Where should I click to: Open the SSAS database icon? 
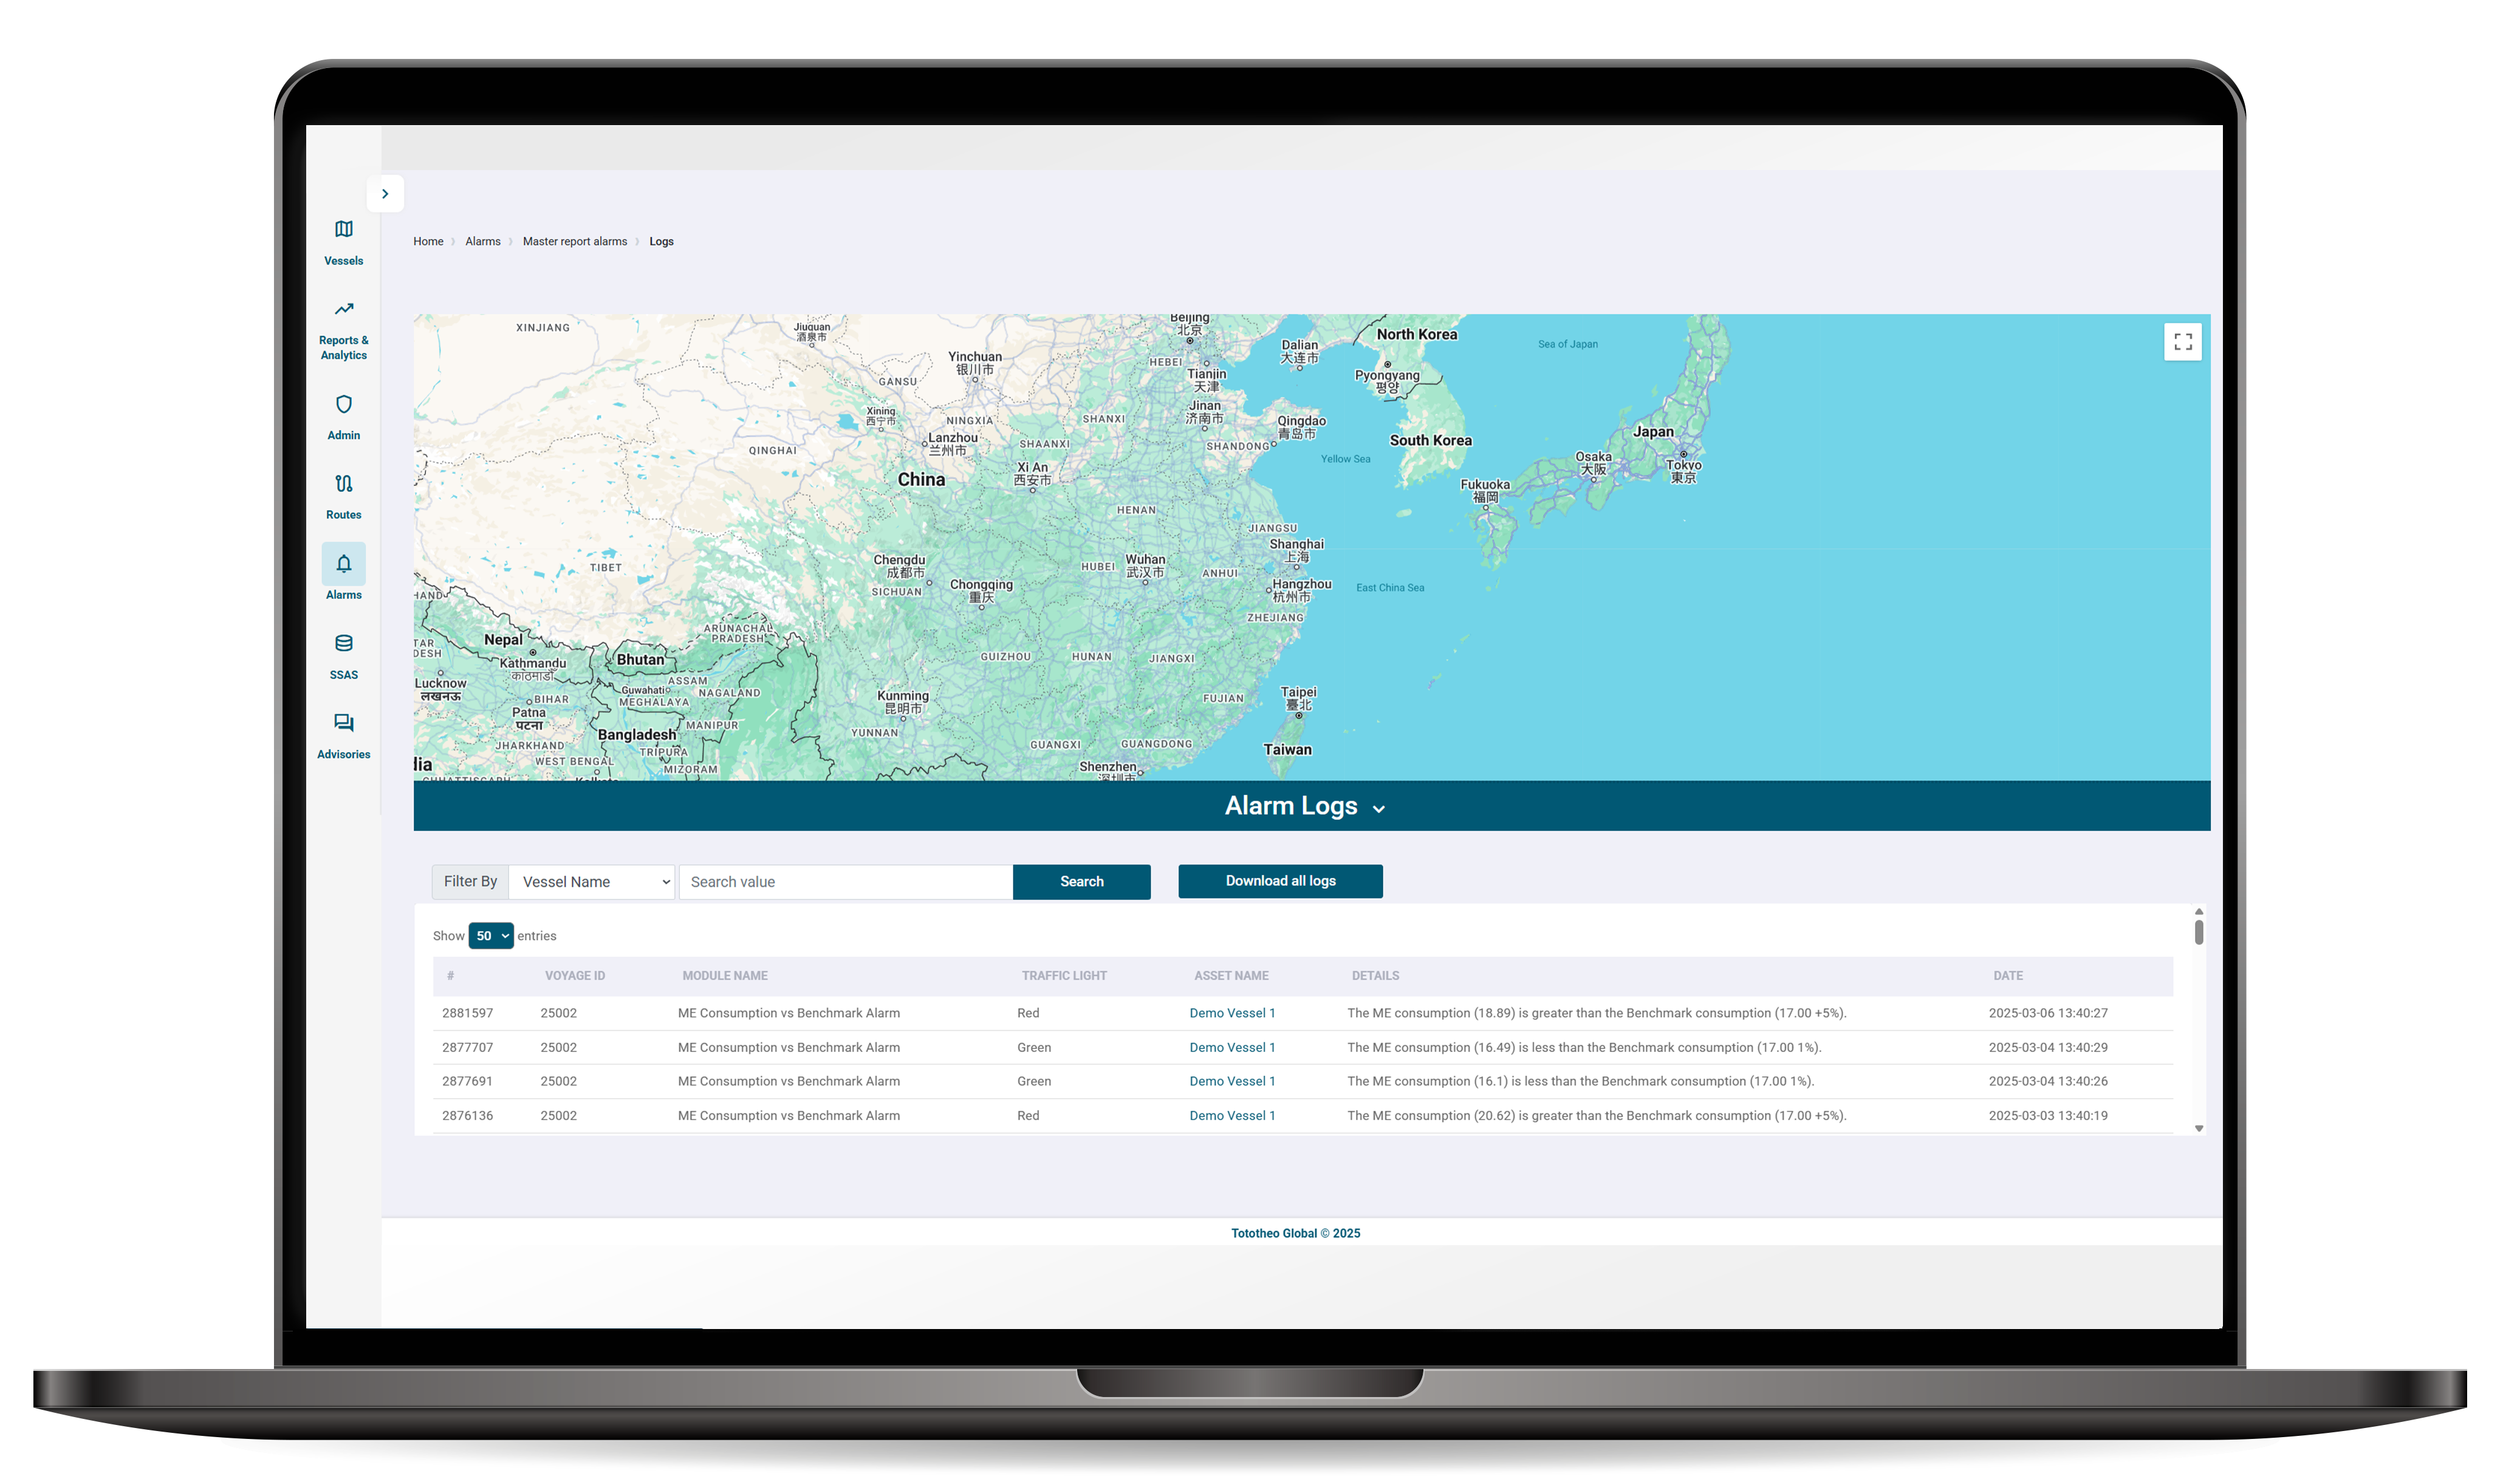[343, 643]
